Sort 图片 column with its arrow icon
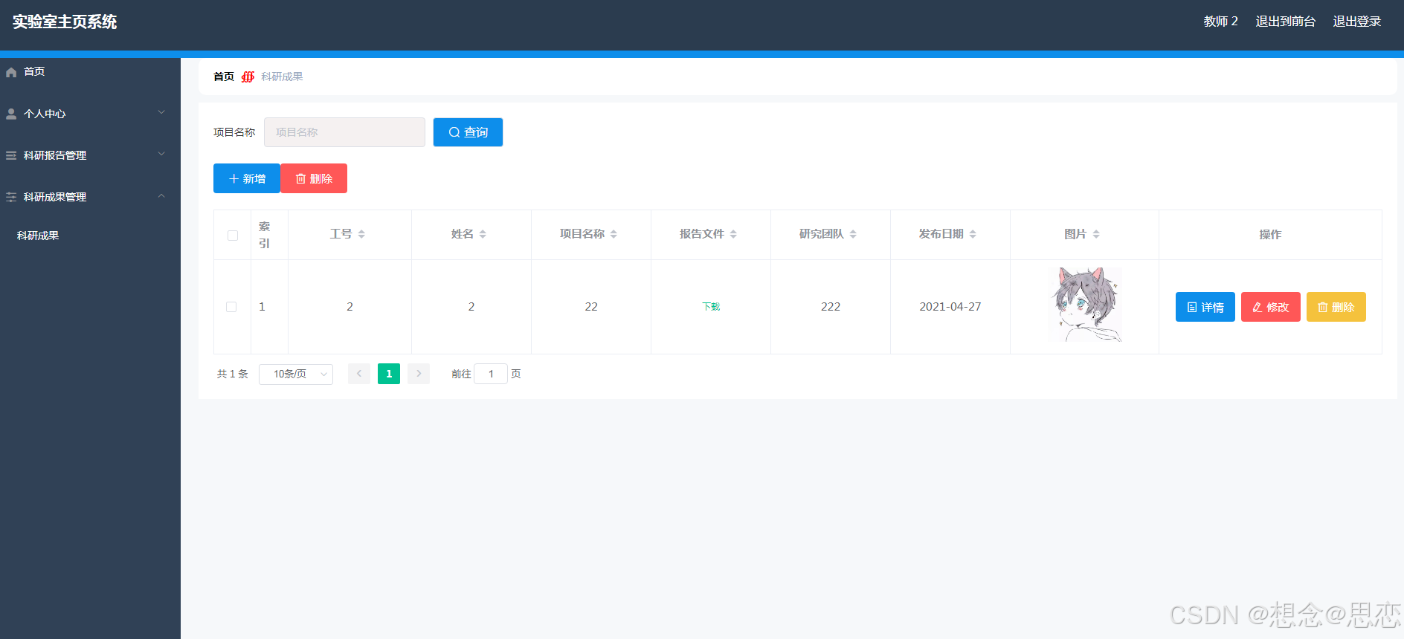The image size is (1404, 639). [1096, 234]
